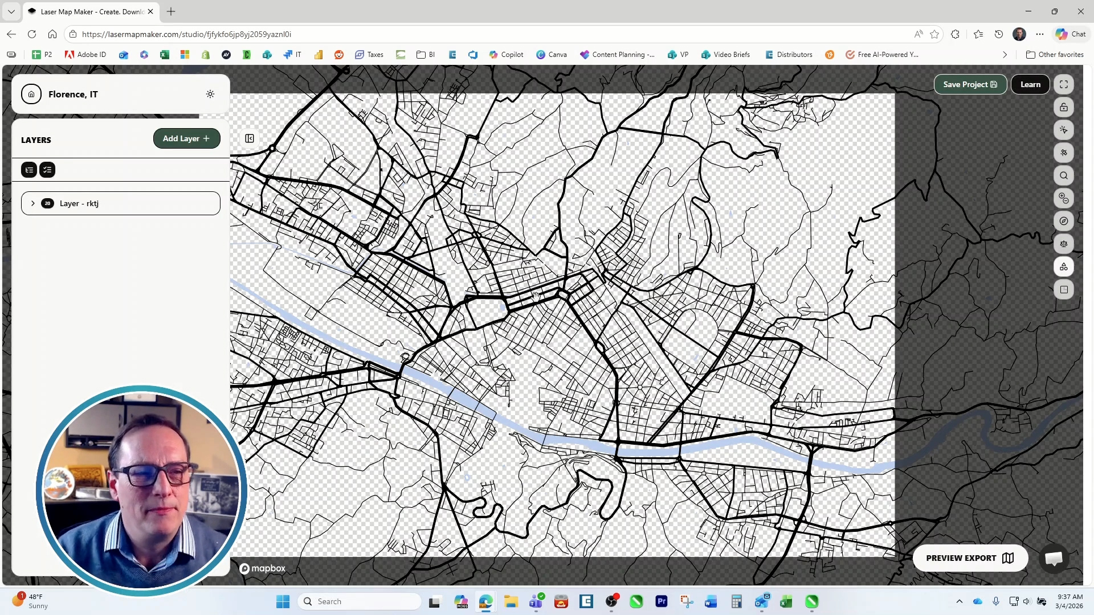Unlock the map view with the lock icon
The width and height of the screenshot is (1094, 615).
pyautogui.click(x=1063, y=107)
